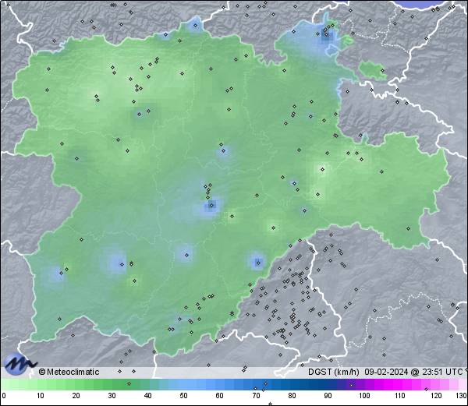Click the DGST (km/h) variable label
468x406 pixels.
pos(334,372)
